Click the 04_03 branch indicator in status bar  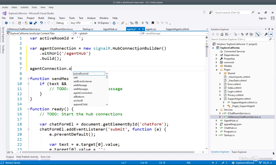tap(266, 163)
